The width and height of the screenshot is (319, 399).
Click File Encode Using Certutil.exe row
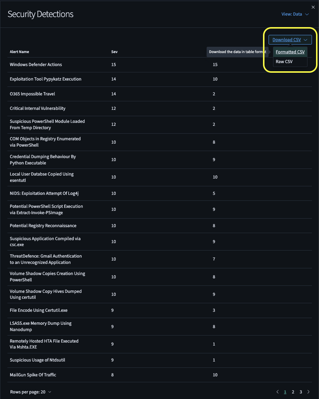39,310
